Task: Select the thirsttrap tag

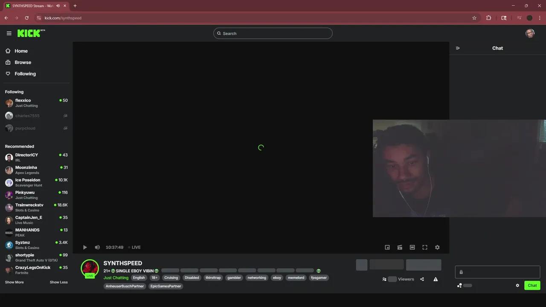Action: point(213,278)
